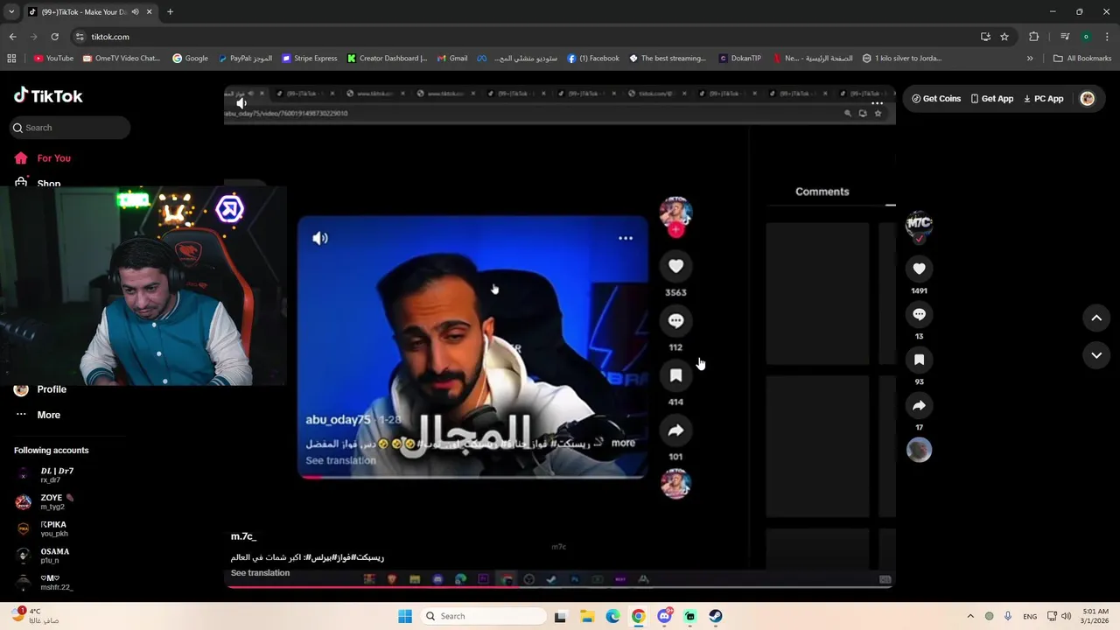
Task: Open the comment bubble with 13 comments
Action: [x=919, y=314]
